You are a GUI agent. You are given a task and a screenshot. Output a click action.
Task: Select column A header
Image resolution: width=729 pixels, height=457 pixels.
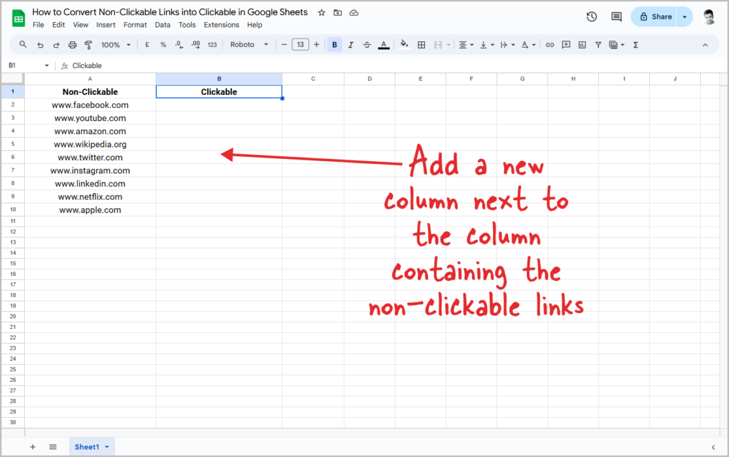(89, 78)
